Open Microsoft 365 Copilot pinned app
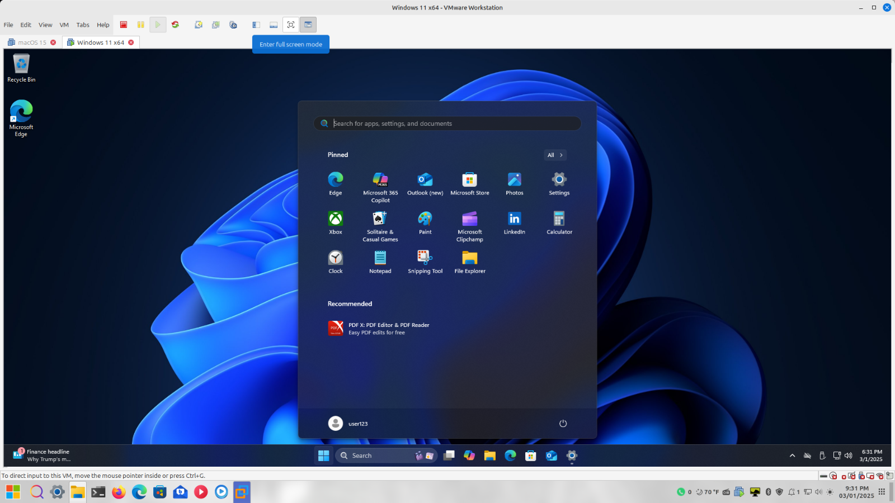The image size is (895, 503). click(380, 187)
